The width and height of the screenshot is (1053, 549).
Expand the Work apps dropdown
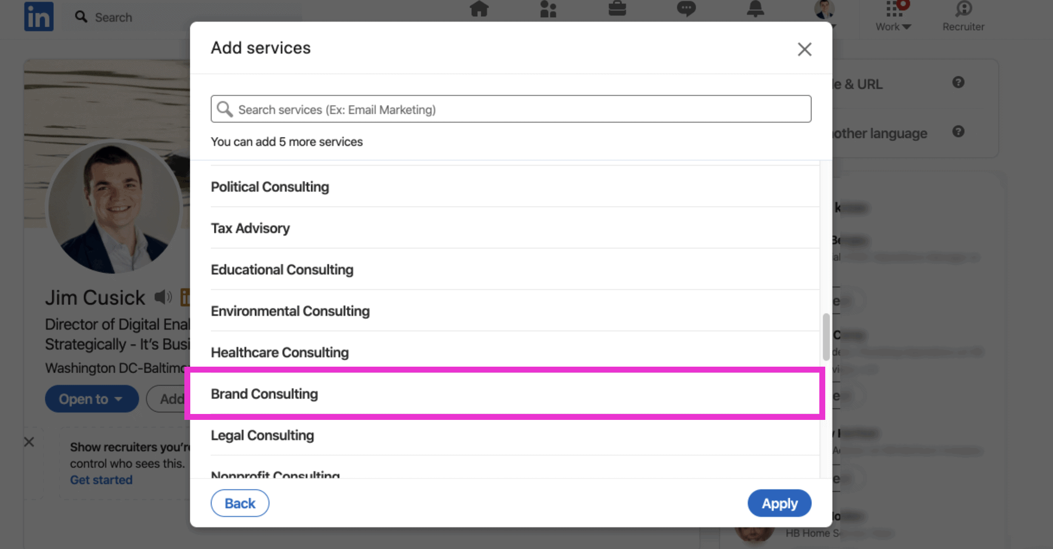point(893,16)
